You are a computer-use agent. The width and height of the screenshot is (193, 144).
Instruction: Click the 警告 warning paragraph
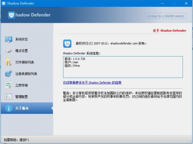coord(123,97)
